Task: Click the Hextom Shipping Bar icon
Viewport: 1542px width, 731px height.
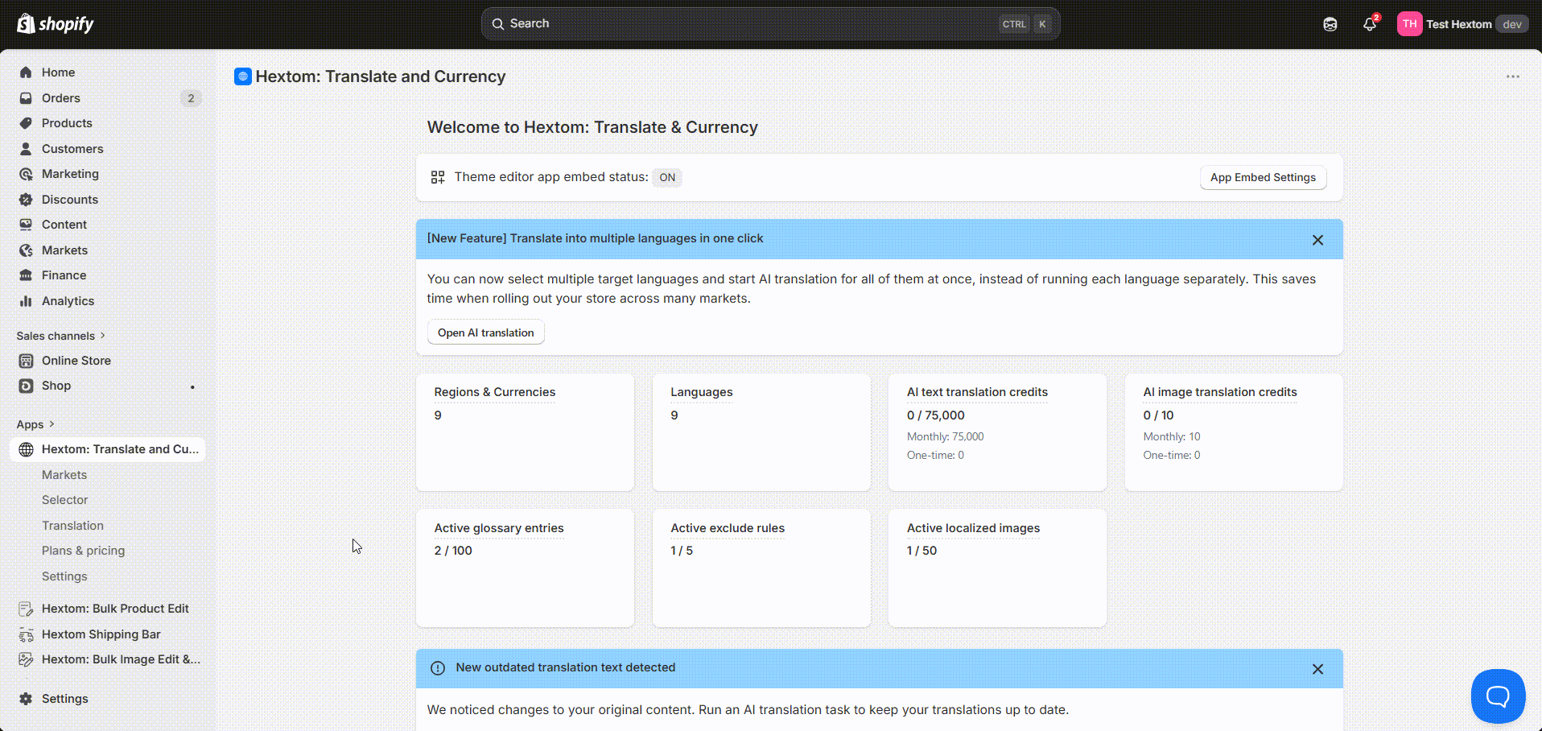Action: click(26, 634)
